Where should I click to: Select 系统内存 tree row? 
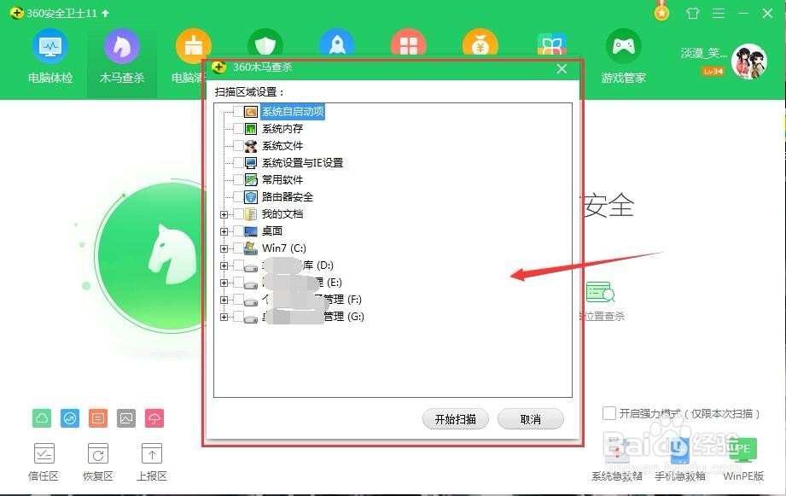[282, 128]
